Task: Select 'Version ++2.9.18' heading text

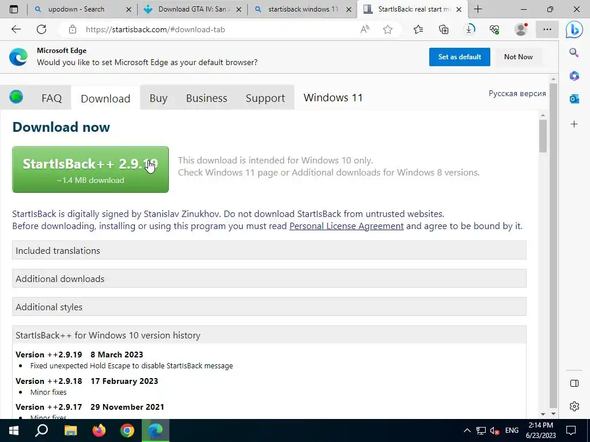Action: click(49, 381)
